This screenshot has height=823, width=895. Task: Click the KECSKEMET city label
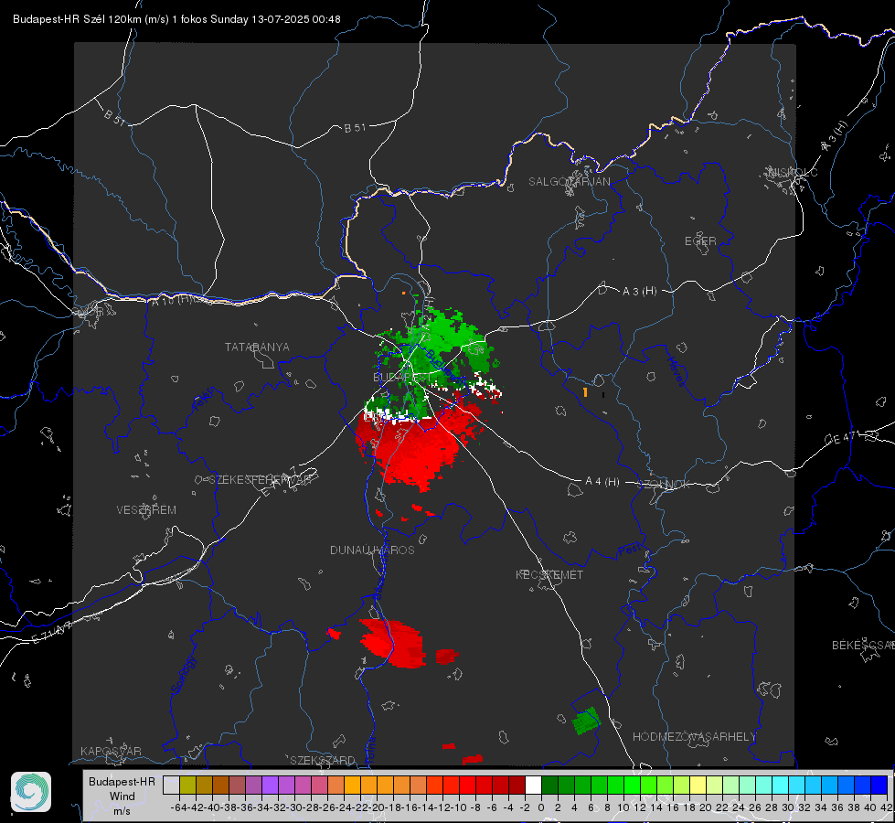[x=549, y=575]
